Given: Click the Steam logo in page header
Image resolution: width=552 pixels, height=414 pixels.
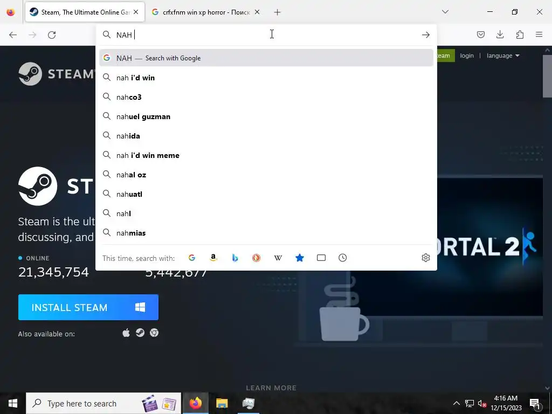Looking at the screenshot, I should [x=56, y=74].
